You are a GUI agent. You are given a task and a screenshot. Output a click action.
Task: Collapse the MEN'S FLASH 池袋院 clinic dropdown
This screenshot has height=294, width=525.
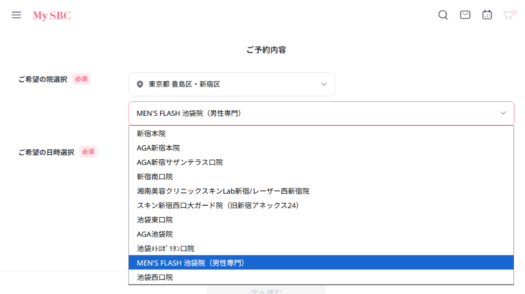pyautogui.click(x=321, y=113)
